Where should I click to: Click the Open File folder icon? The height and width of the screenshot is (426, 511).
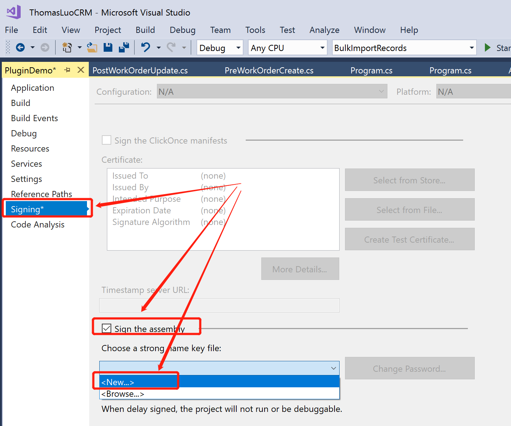[x=92, y=47]
